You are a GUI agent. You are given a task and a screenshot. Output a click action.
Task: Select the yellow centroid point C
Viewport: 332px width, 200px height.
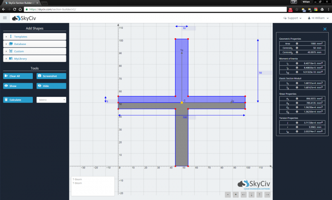[182, 103]
